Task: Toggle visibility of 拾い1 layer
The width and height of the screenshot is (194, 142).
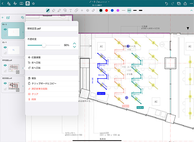Action: click(5, 47)
